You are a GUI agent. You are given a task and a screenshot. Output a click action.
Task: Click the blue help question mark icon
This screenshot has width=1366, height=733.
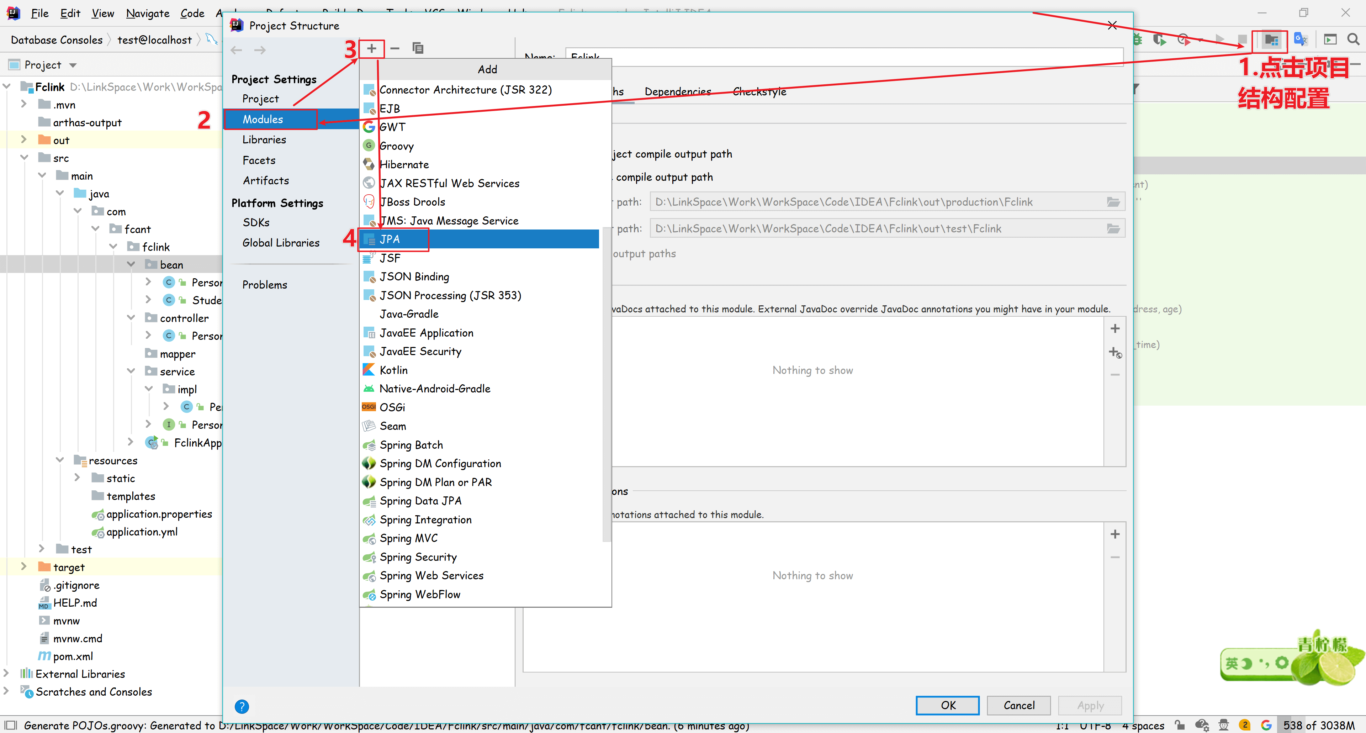point(242,706)
